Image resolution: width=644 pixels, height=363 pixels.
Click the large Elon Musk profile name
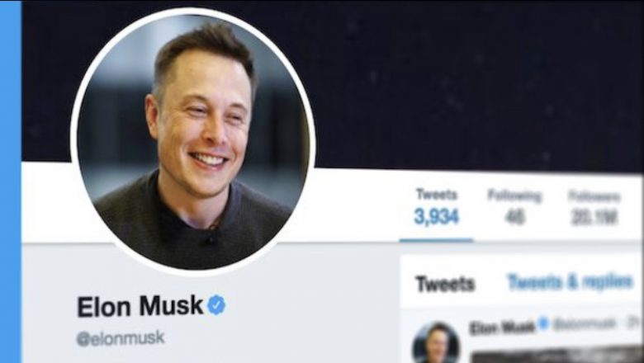140,306
